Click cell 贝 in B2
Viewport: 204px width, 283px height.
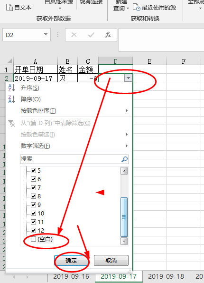click(67, 78)
